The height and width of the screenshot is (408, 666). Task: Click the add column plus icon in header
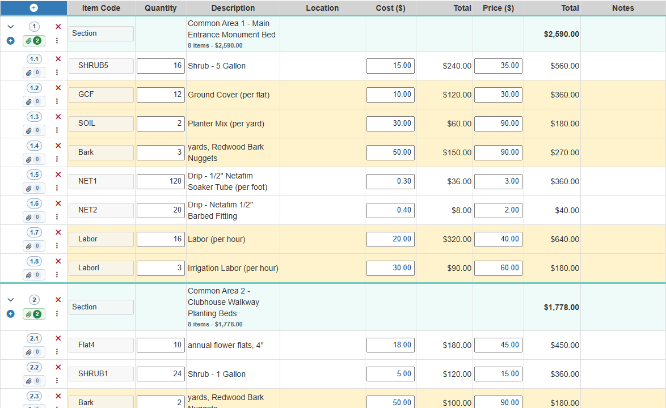coord(33,7)
